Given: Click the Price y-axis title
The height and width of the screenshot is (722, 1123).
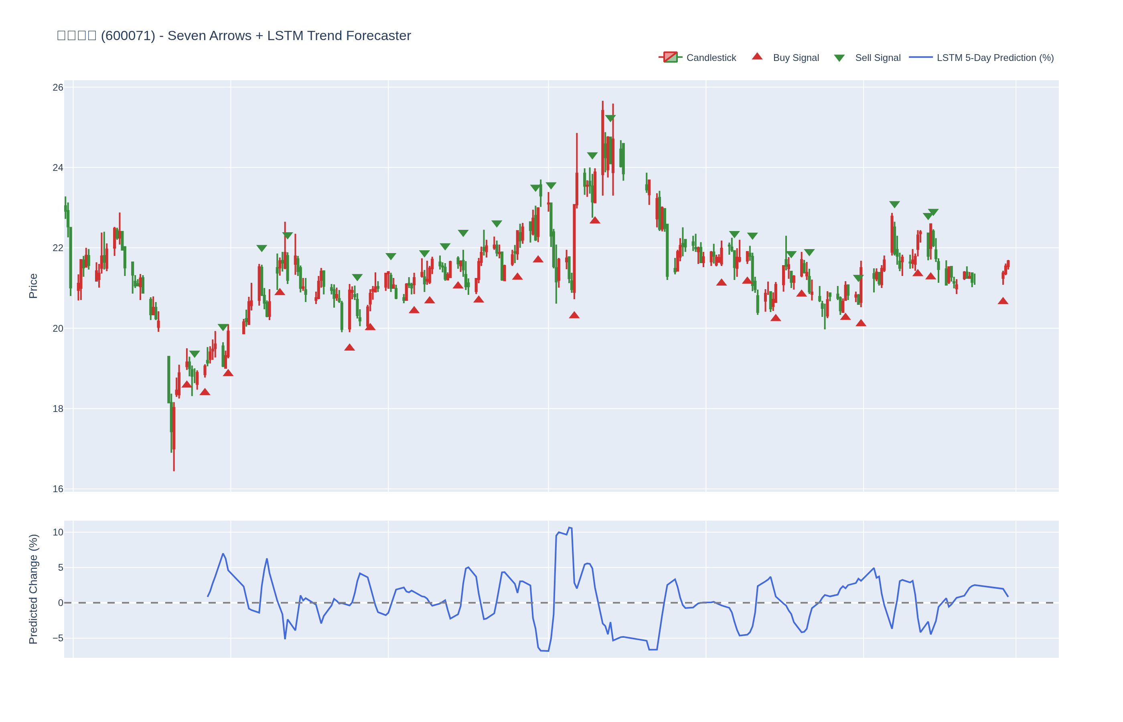Looking at the screenshot, I should [x=33, y=286].
